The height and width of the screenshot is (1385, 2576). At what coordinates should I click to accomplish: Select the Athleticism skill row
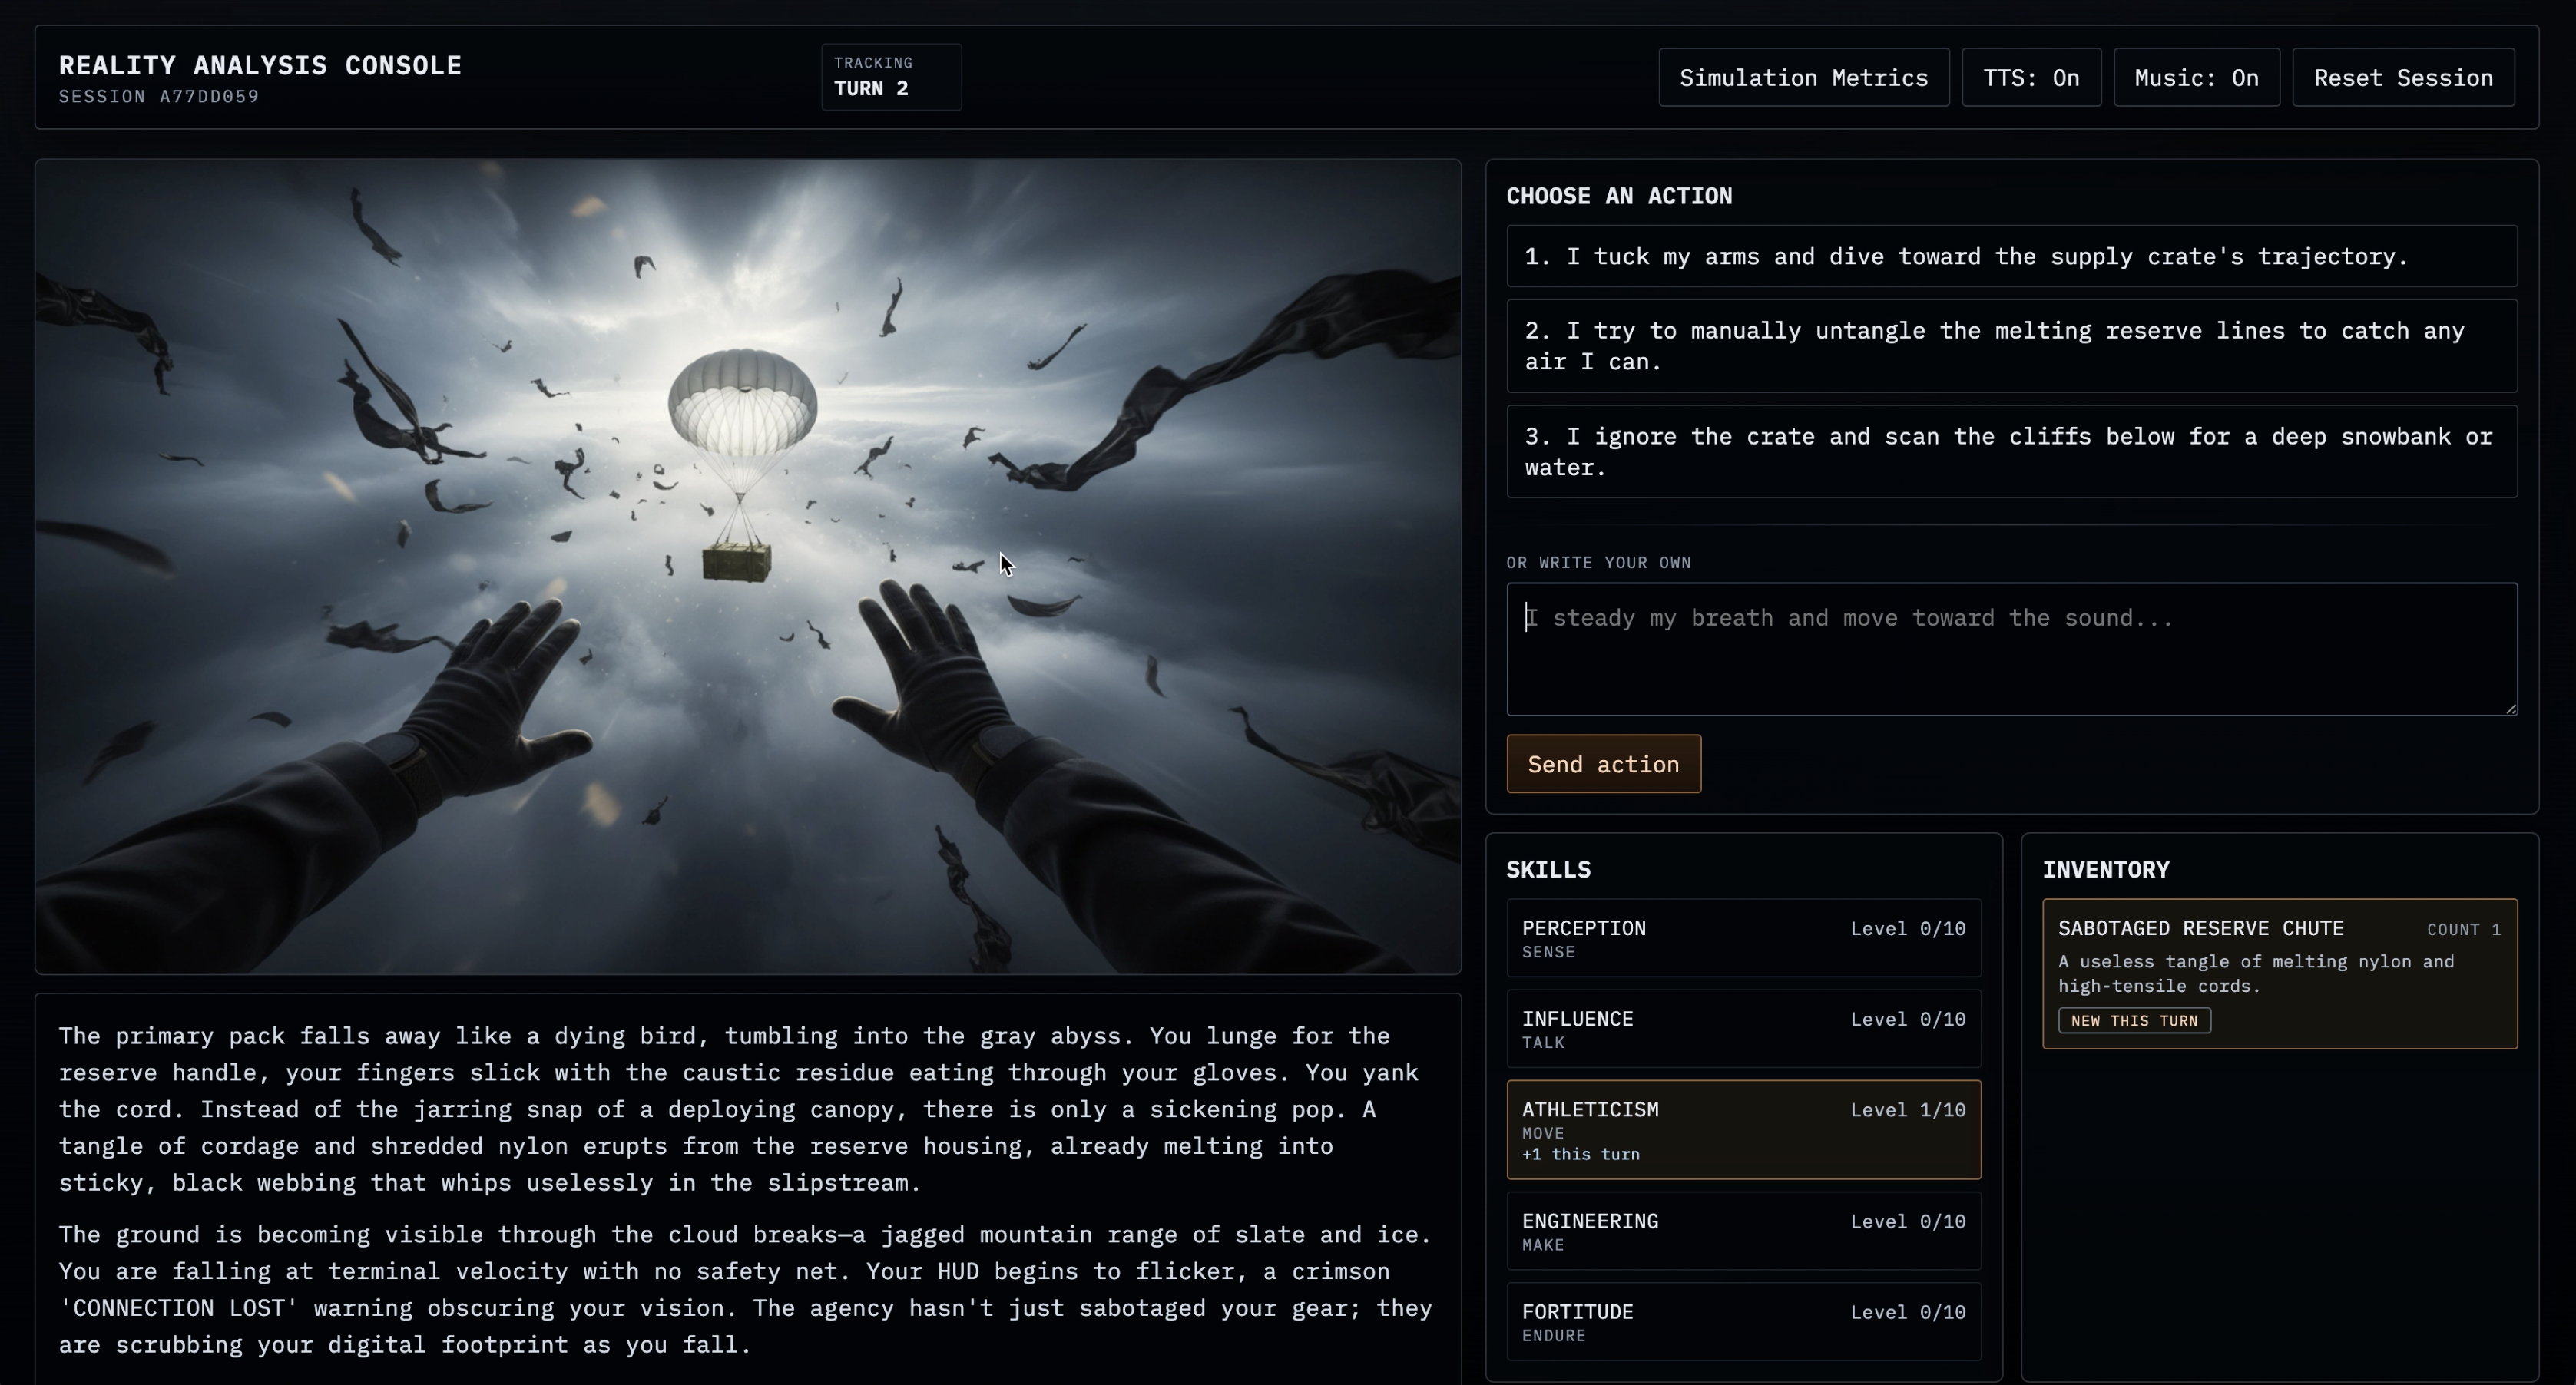1743,1129
